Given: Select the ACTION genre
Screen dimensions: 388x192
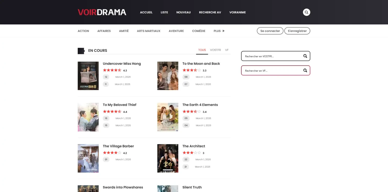Looking at the screenshot, I should [83, 31].
